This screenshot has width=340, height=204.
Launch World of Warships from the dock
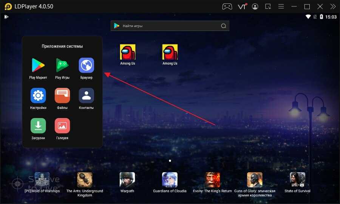pos(42,180)
